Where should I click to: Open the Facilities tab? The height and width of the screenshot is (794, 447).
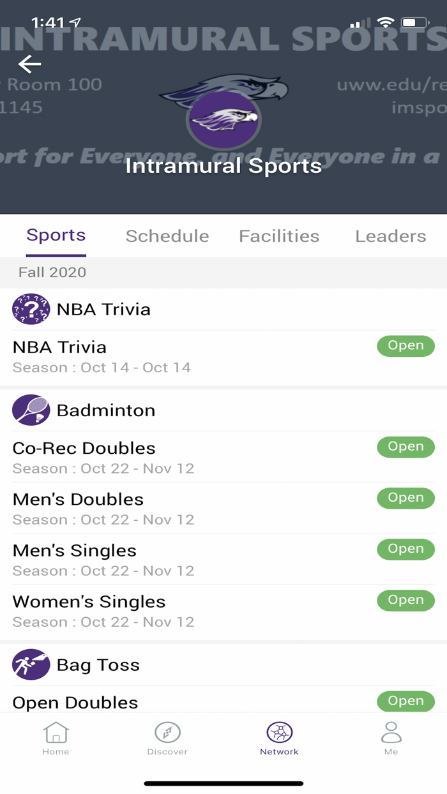tap(279, 236)
